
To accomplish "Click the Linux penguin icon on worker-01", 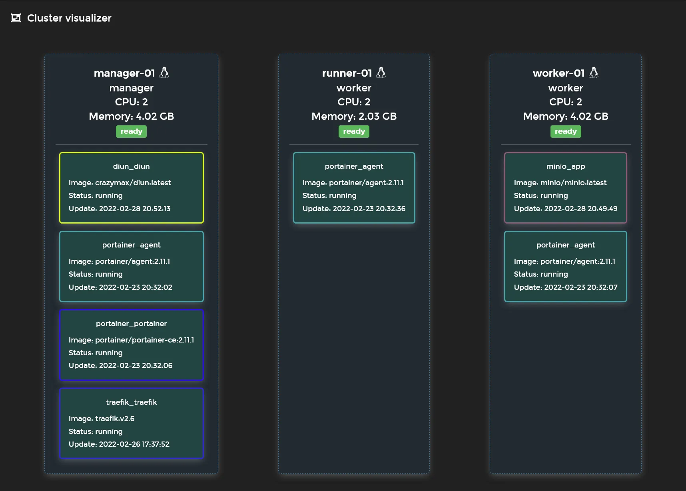I will click(x=594, y=73).
